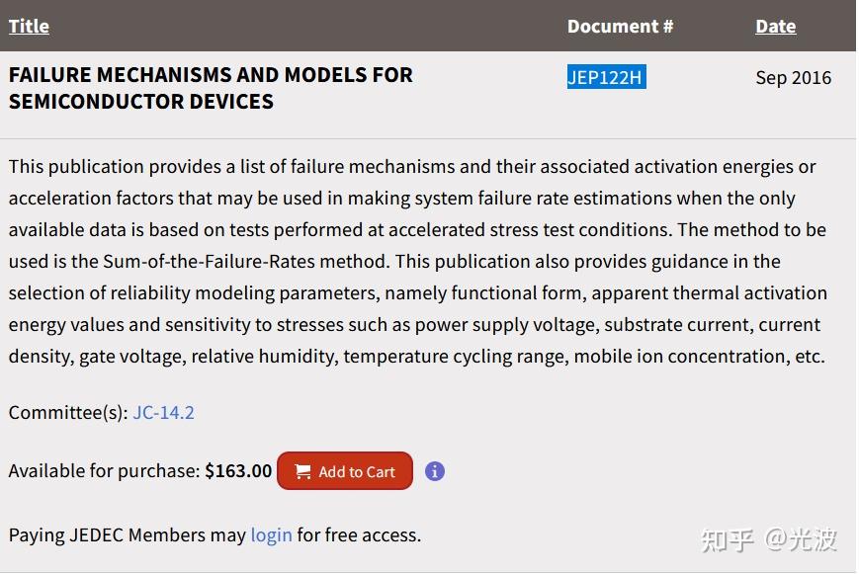
Task: Sort by the Title column header
Action: [x=29, y=27]
